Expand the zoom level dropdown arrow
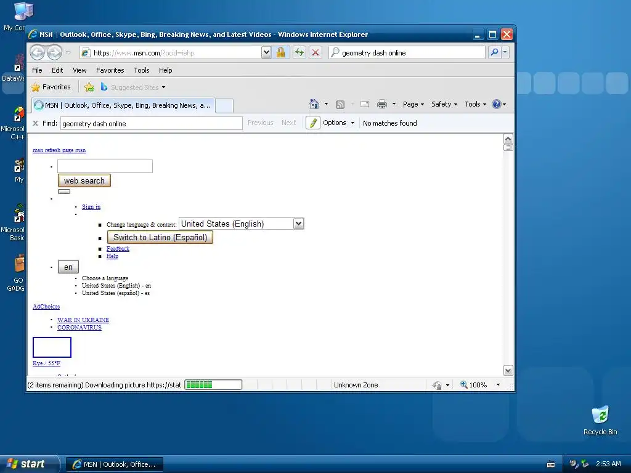This screenshot has width=631, height=473. click(498, 384)
